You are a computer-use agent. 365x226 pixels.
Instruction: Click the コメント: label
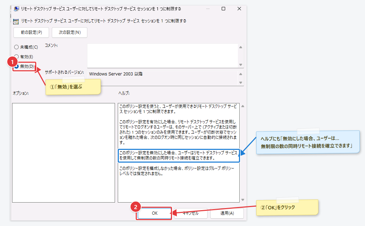pyautogui.click(x=51, y=45)
